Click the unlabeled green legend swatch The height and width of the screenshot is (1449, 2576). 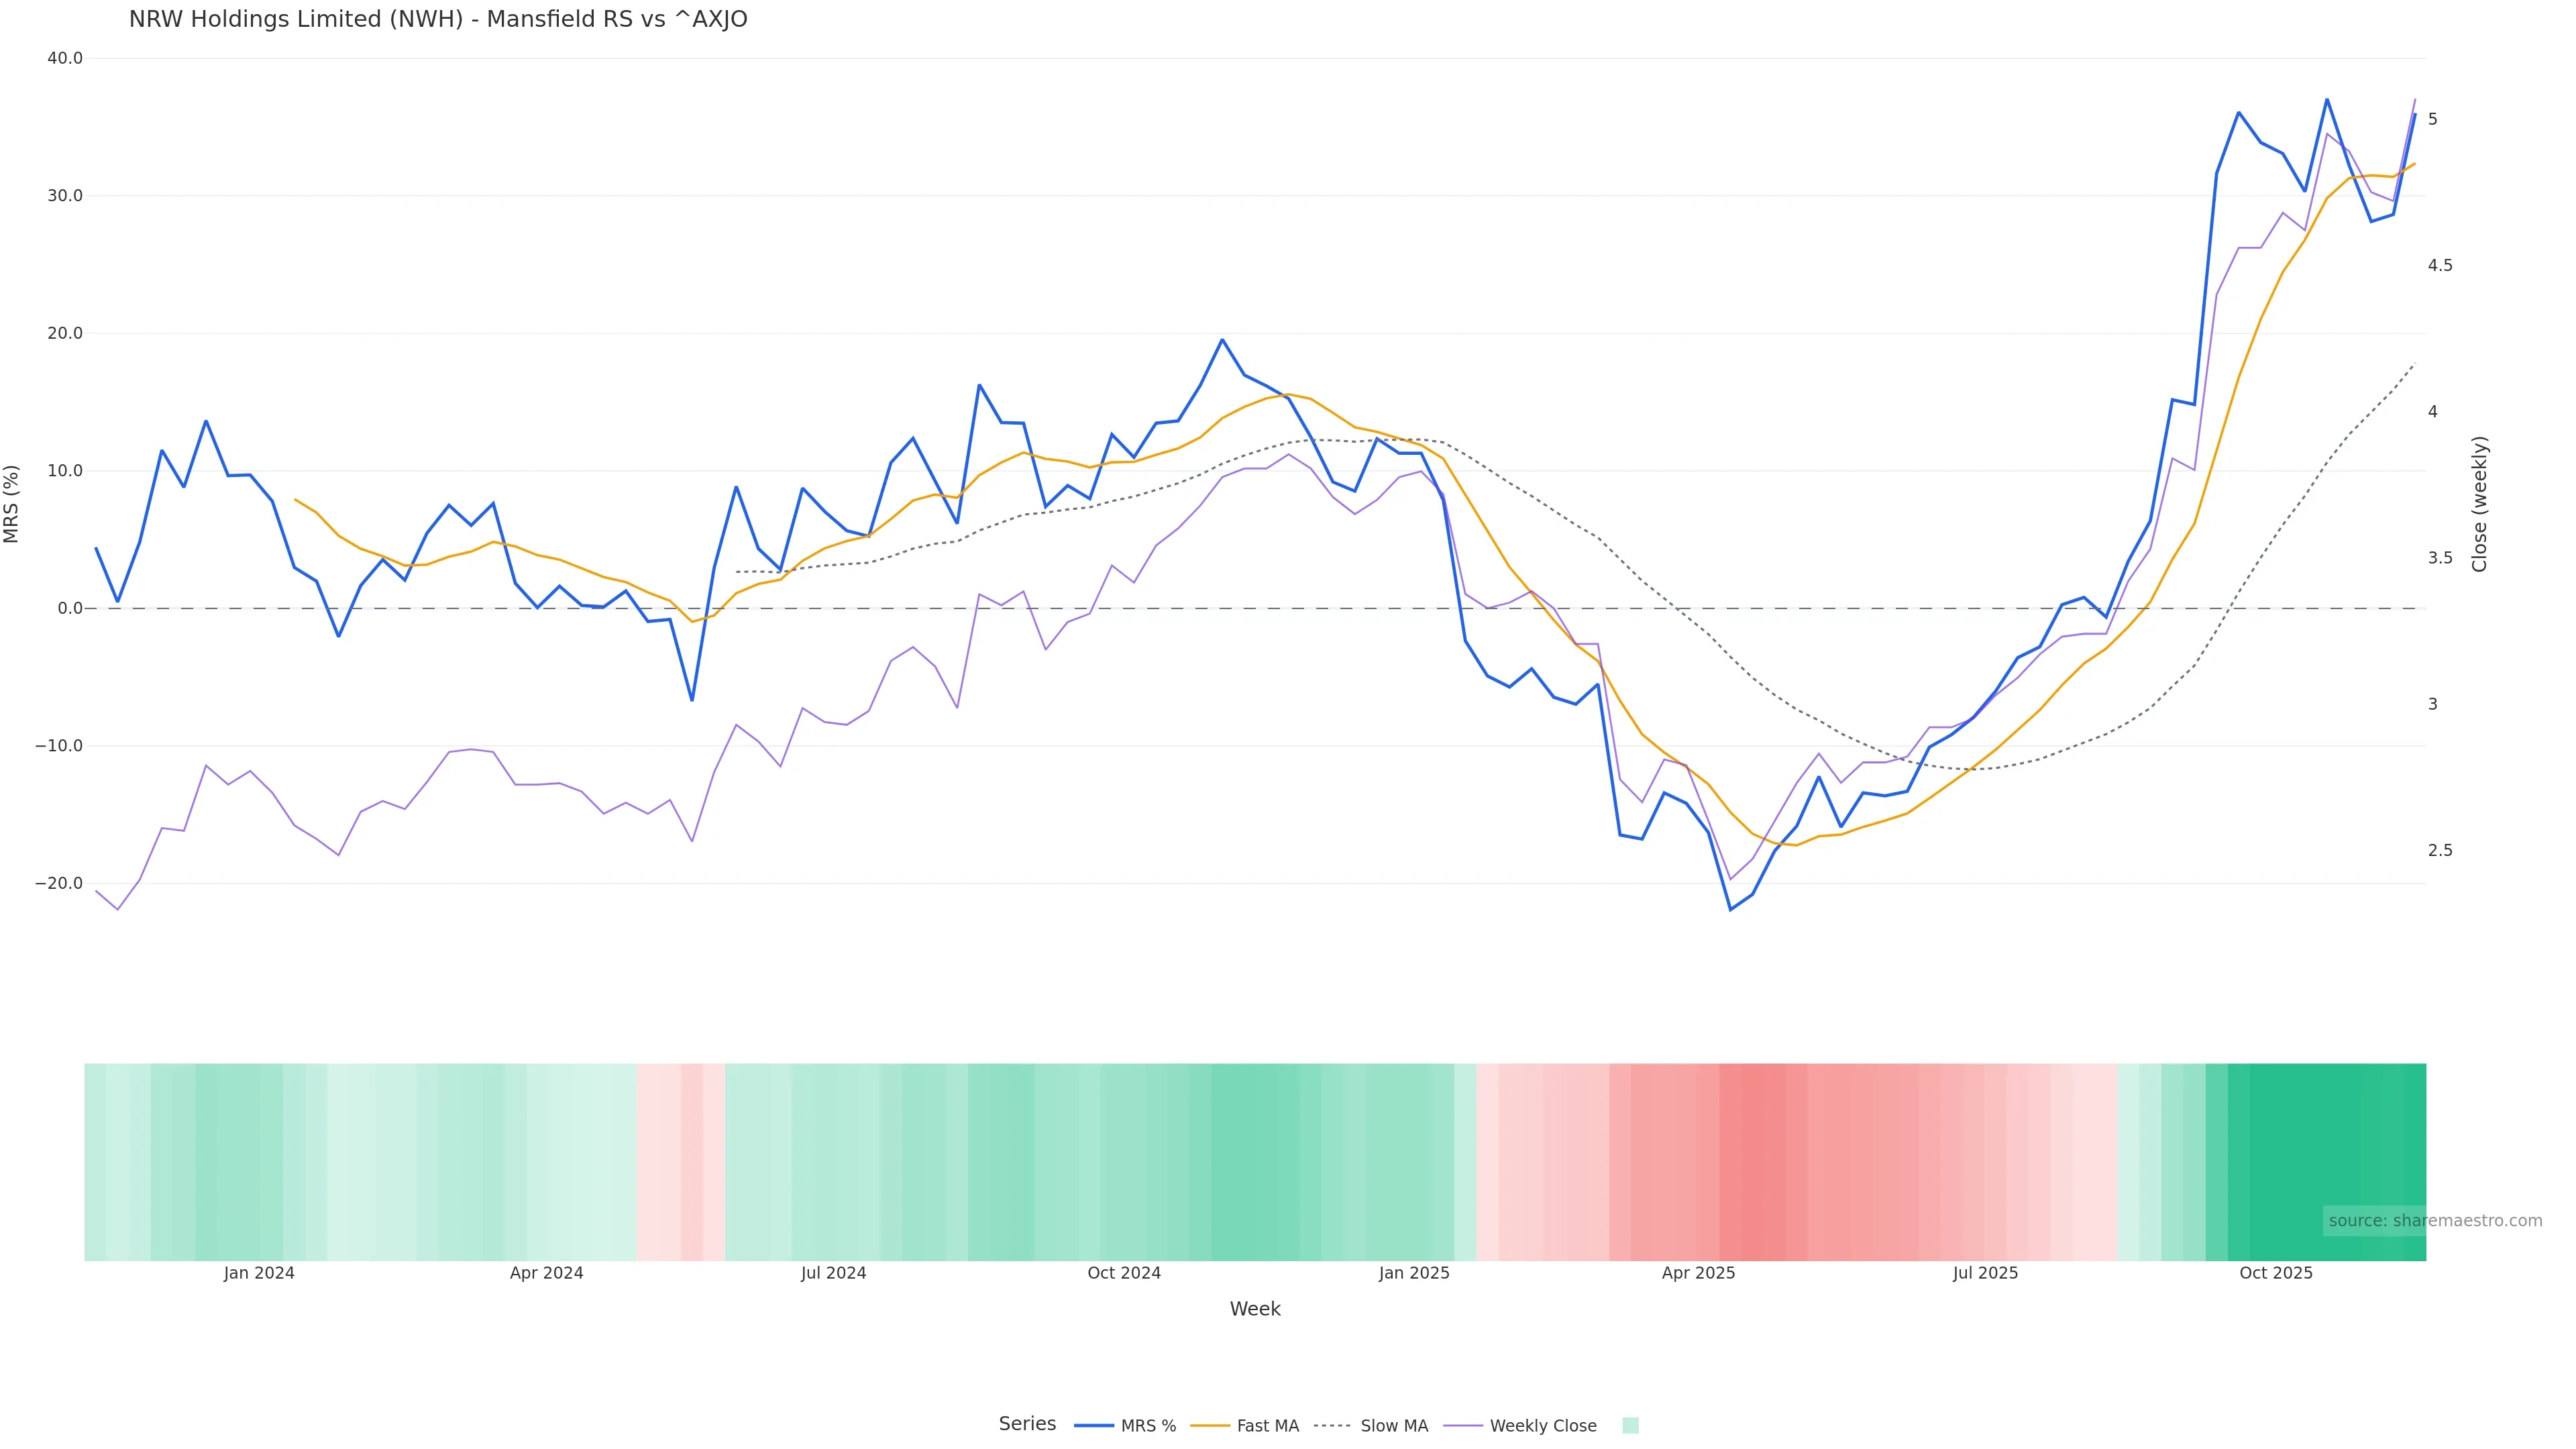tap(1630, 1426)
